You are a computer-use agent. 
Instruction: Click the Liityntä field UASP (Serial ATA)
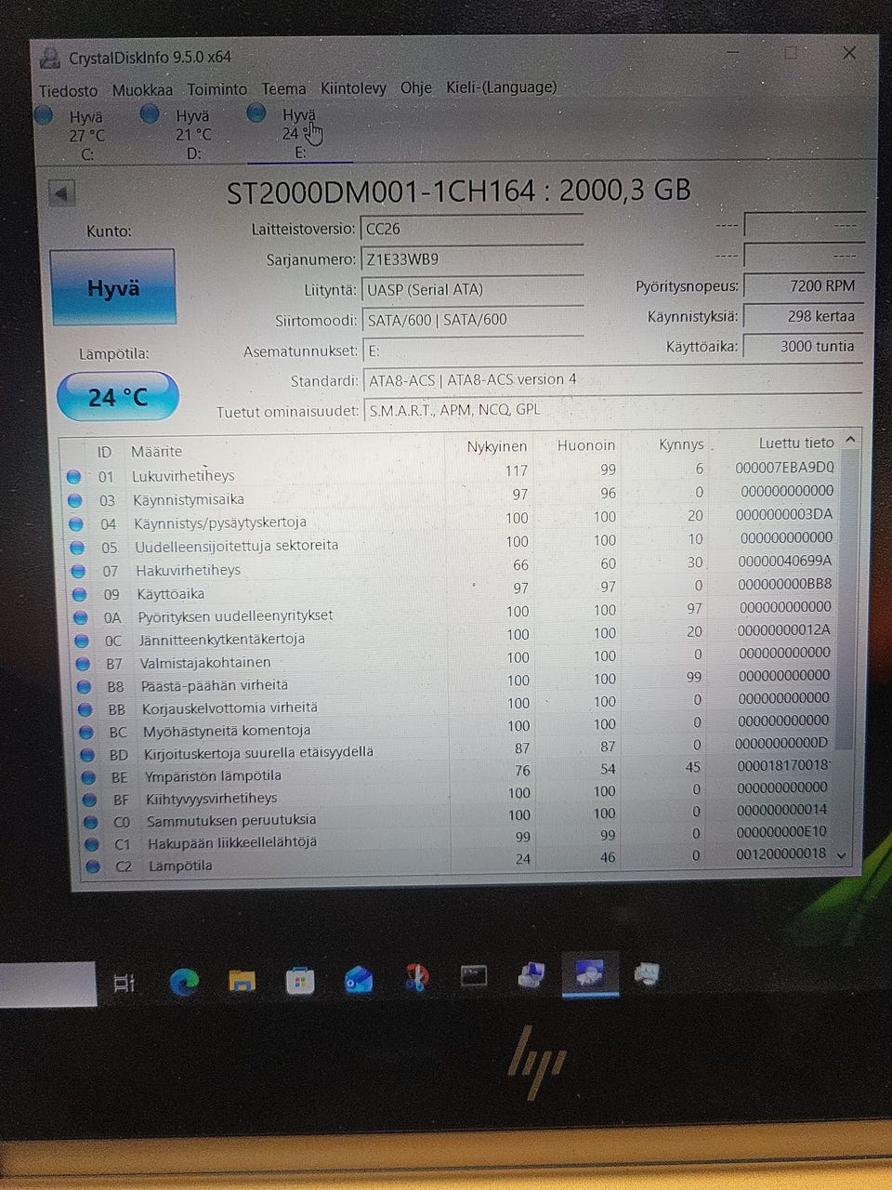click(x=472, y=289)
